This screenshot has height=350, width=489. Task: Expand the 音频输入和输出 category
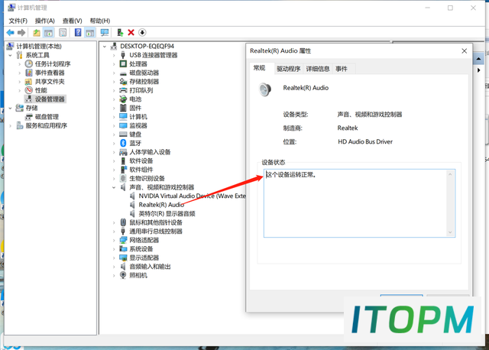pyautogui.click(x=114, y=267)
